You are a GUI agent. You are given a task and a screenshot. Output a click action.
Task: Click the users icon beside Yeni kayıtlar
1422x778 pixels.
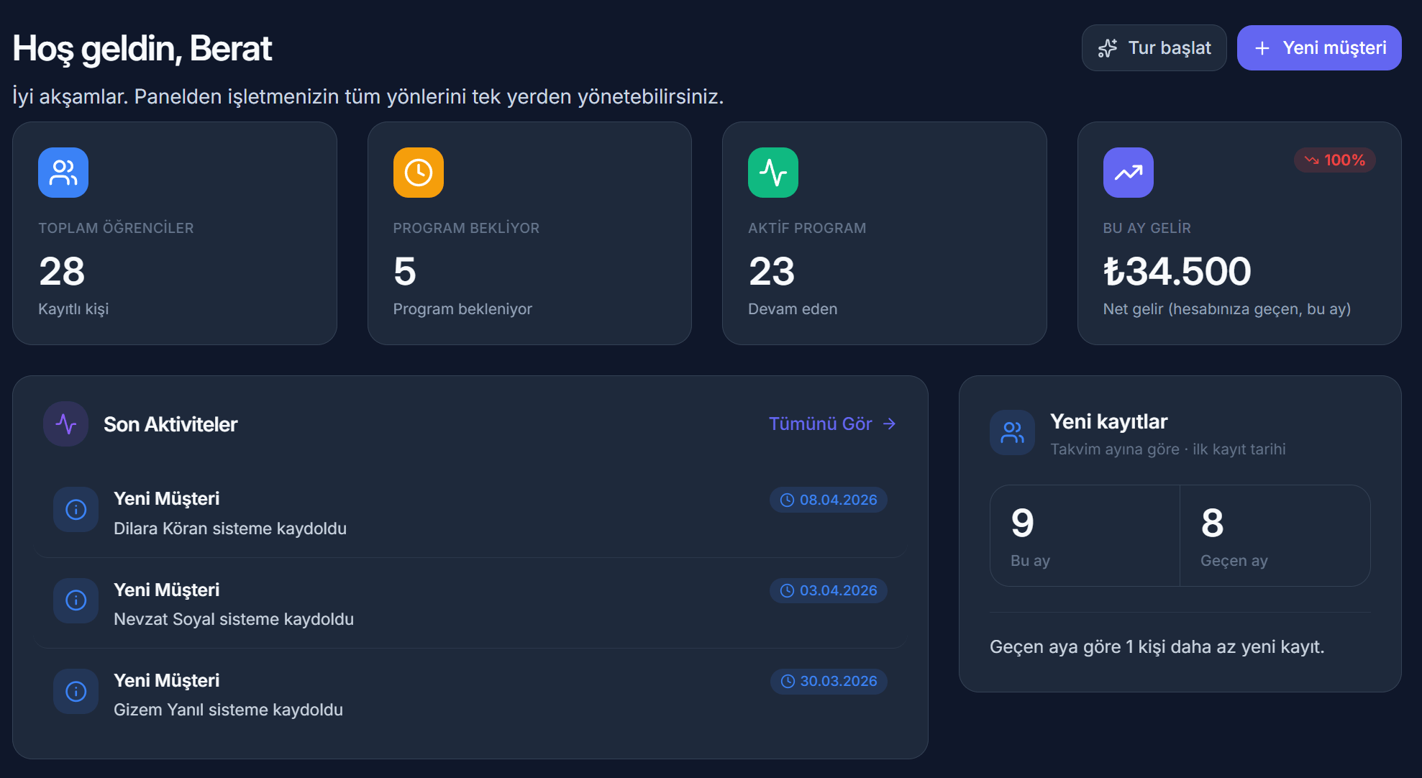point(1013,433)
